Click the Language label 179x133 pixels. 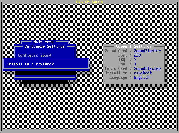click(118, 77)
